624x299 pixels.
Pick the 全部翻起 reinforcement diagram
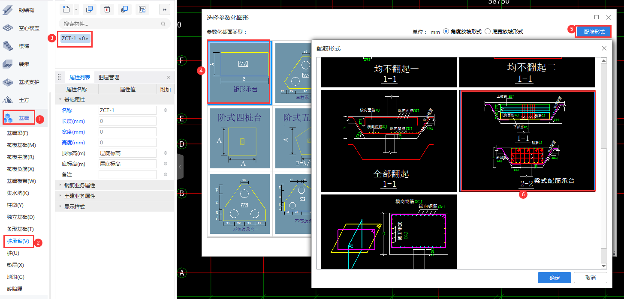(x=389, y=141)
